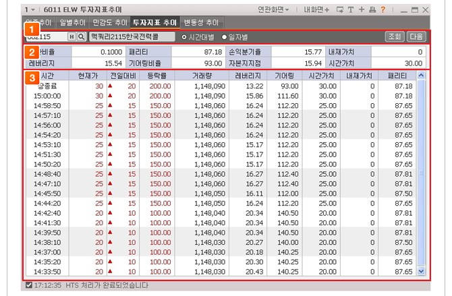The height and width of the screenshot is (296, 452).
Task: Click the 조회 button
Action: [x=395, y=36]
